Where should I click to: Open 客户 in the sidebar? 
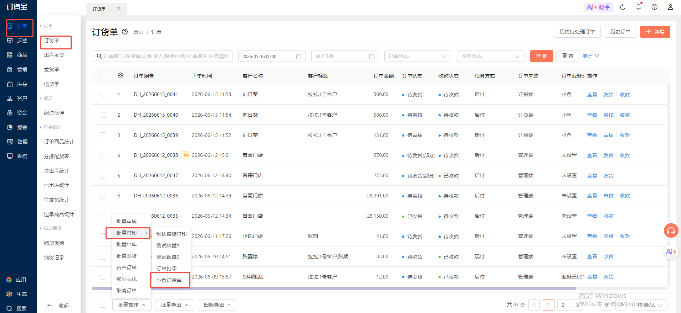(x=17, y=98)
